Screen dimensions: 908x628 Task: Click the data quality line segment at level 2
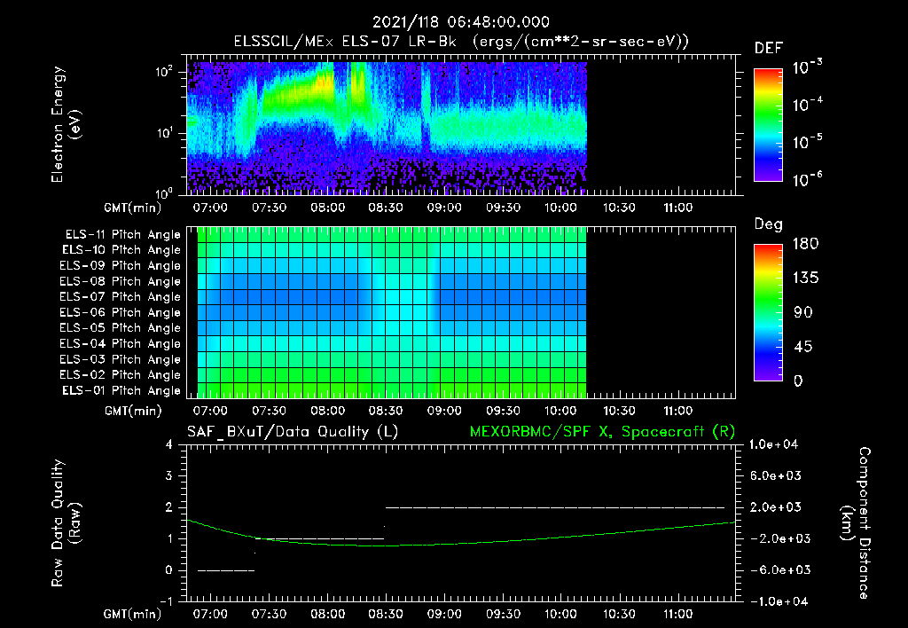click(555, 507)
